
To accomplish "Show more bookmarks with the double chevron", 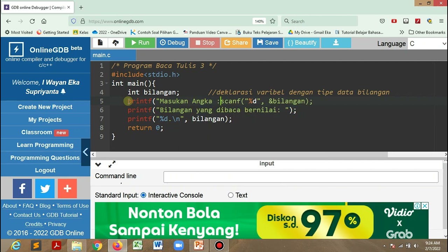I will [402, 32].
